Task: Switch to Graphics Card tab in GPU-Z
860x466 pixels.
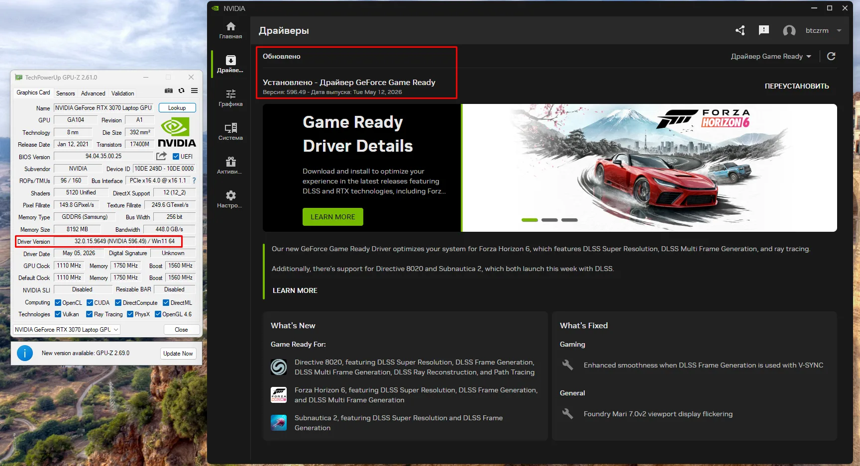Action: pyautogui.click(x=33, y=93)
